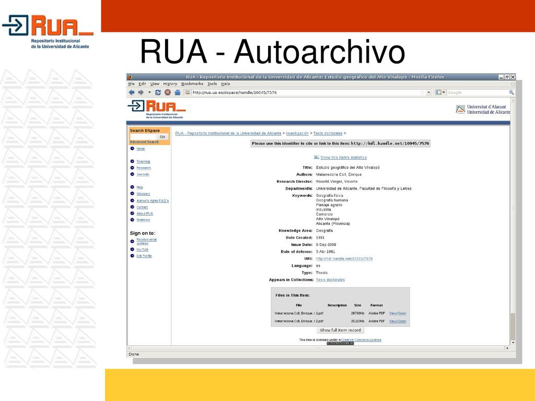Click the Google search box in the toolbar

click(x=478, y=92)
